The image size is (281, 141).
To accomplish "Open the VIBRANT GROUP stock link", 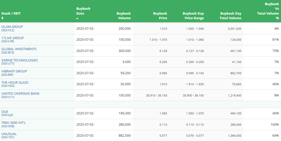I will 14,71.
